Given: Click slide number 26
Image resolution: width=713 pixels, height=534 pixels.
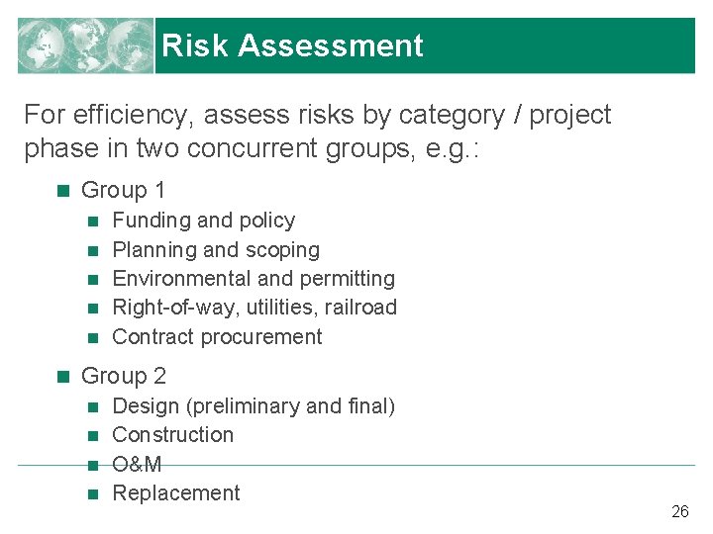Looking at the screenshot, I should (679, 512).
